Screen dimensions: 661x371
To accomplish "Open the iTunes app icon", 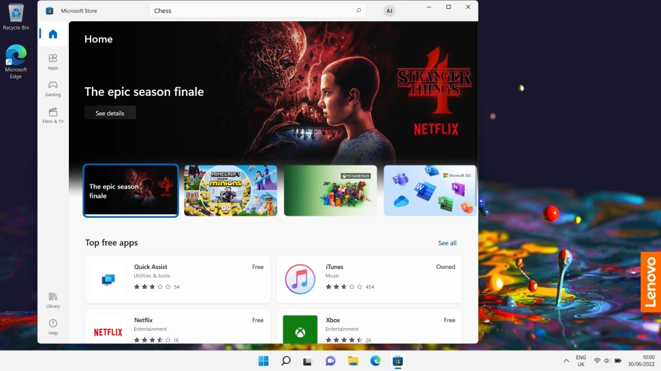I will pyautogui.click(x=300, y=279).
